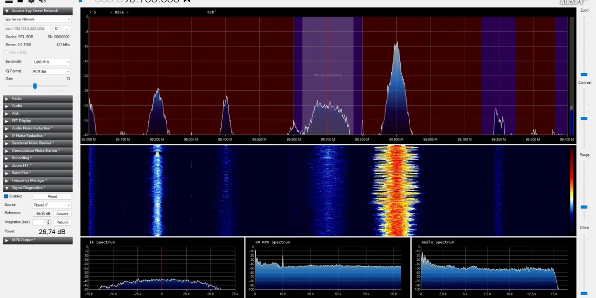596x298 pixels.
Task: Collapse the Signal Diagnostics panel
Action: click(x=38, y=188)
